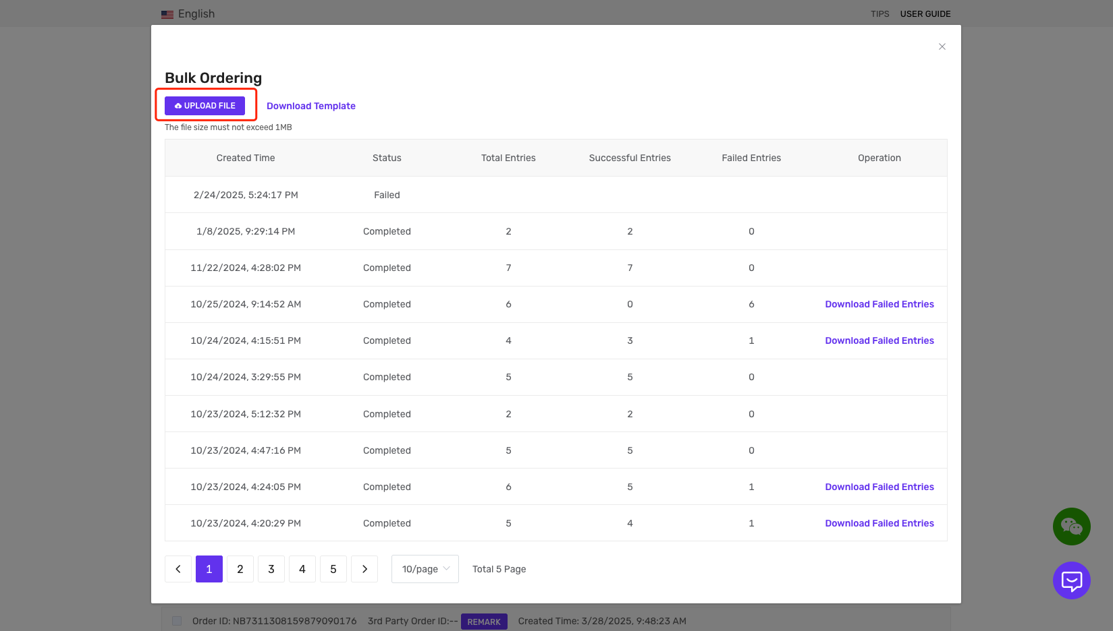Select the order NB7311308159879090176 checkbox
1113x631 pixels.
(177, 621)
